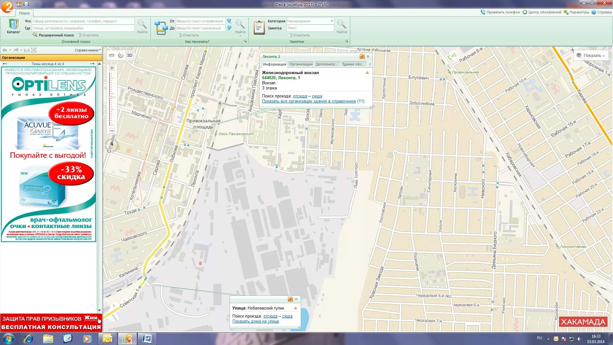Expand Как проехать group dialog launcher

click(245, 42)
